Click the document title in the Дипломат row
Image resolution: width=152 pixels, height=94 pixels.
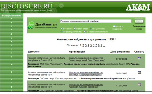point(46,59)
